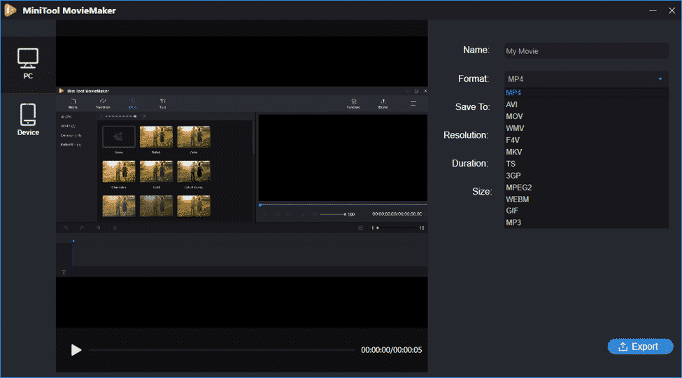Click the MiniTool MovieMaker logo icon
This screenshot has width=682, height=378.
10,10
